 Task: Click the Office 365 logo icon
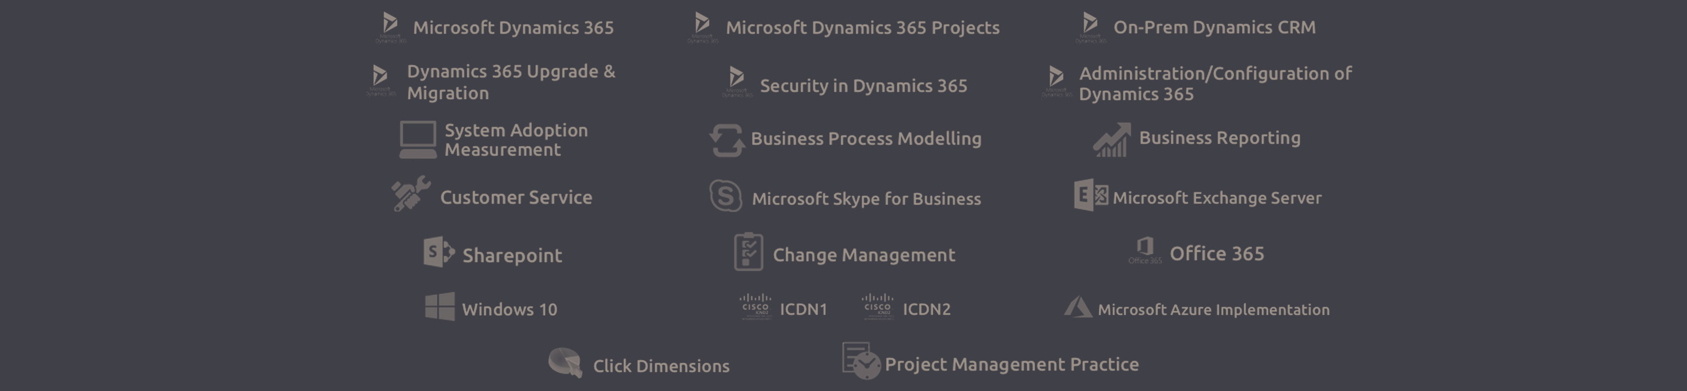(1145, 250)
